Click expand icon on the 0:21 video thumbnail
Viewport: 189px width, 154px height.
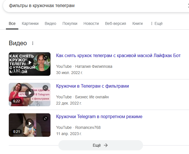coord(45,118)
